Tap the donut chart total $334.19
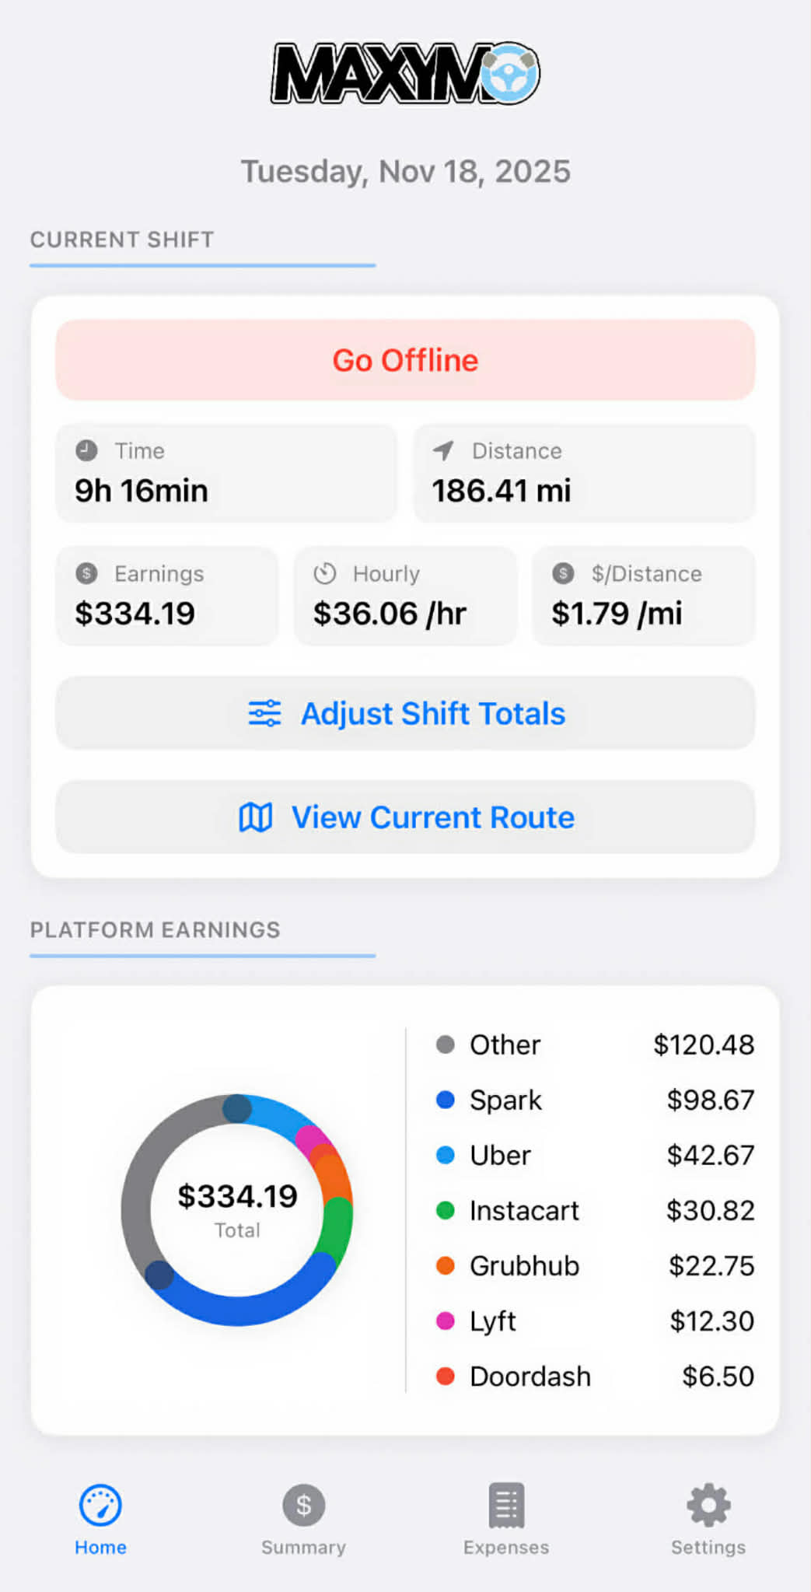This screenshot has width=811, height=1592. point(237,1197)
